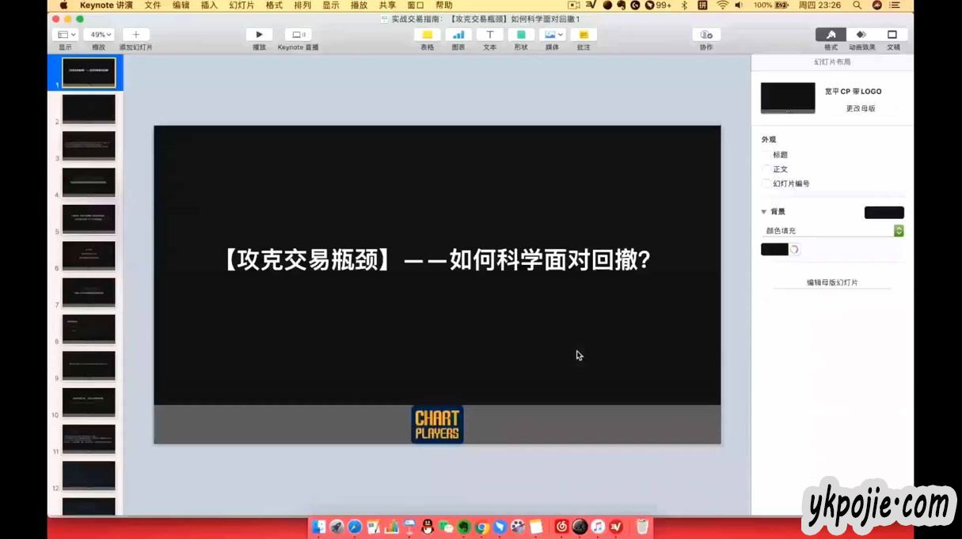Click the Play (播放) slideshow icon

[x=259, y=35]
